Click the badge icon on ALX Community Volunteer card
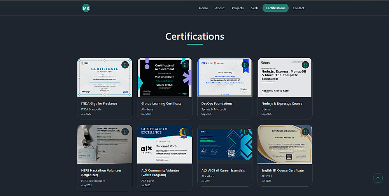389x196 pixels. click(x=185, y=132)
